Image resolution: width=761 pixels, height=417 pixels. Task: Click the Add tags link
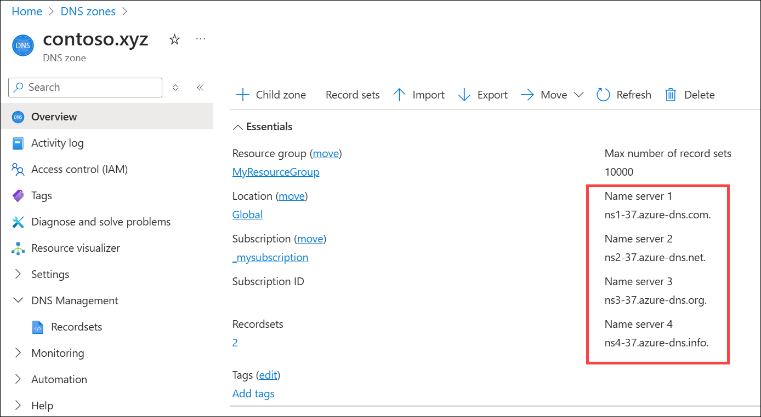253,393
